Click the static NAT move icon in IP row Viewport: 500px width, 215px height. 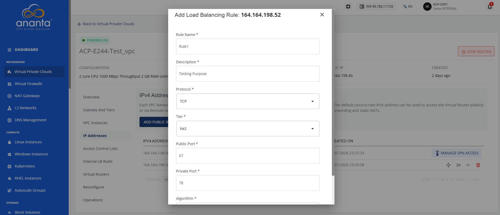448,165
